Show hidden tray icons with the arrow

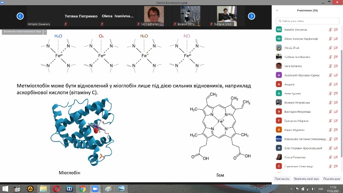coord(291,188)
